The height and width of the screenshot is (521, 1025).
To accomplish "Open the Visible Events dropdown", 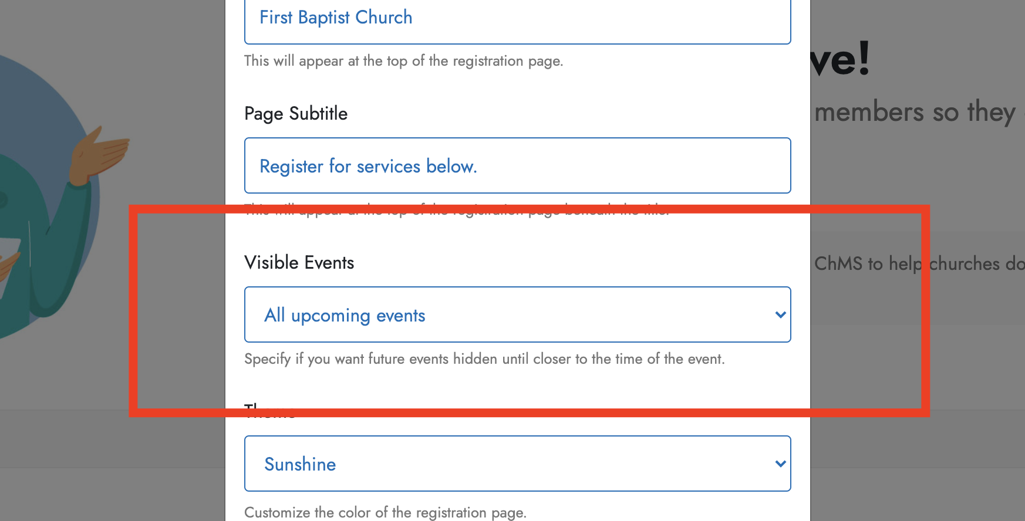I will [517, 314].
